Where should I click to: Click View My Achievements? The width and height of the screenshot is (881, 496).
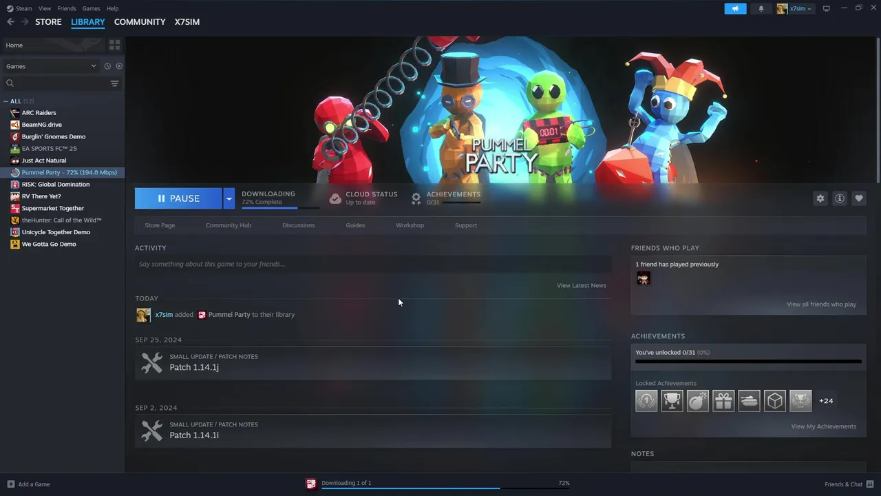pyautogui.click(x=824, y=426)
